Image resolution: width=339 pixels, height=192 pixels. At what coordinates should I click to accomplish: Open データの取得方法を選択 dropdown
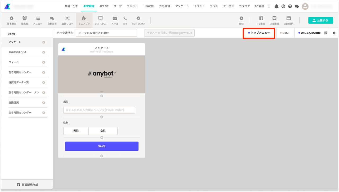tap(106, 33)
